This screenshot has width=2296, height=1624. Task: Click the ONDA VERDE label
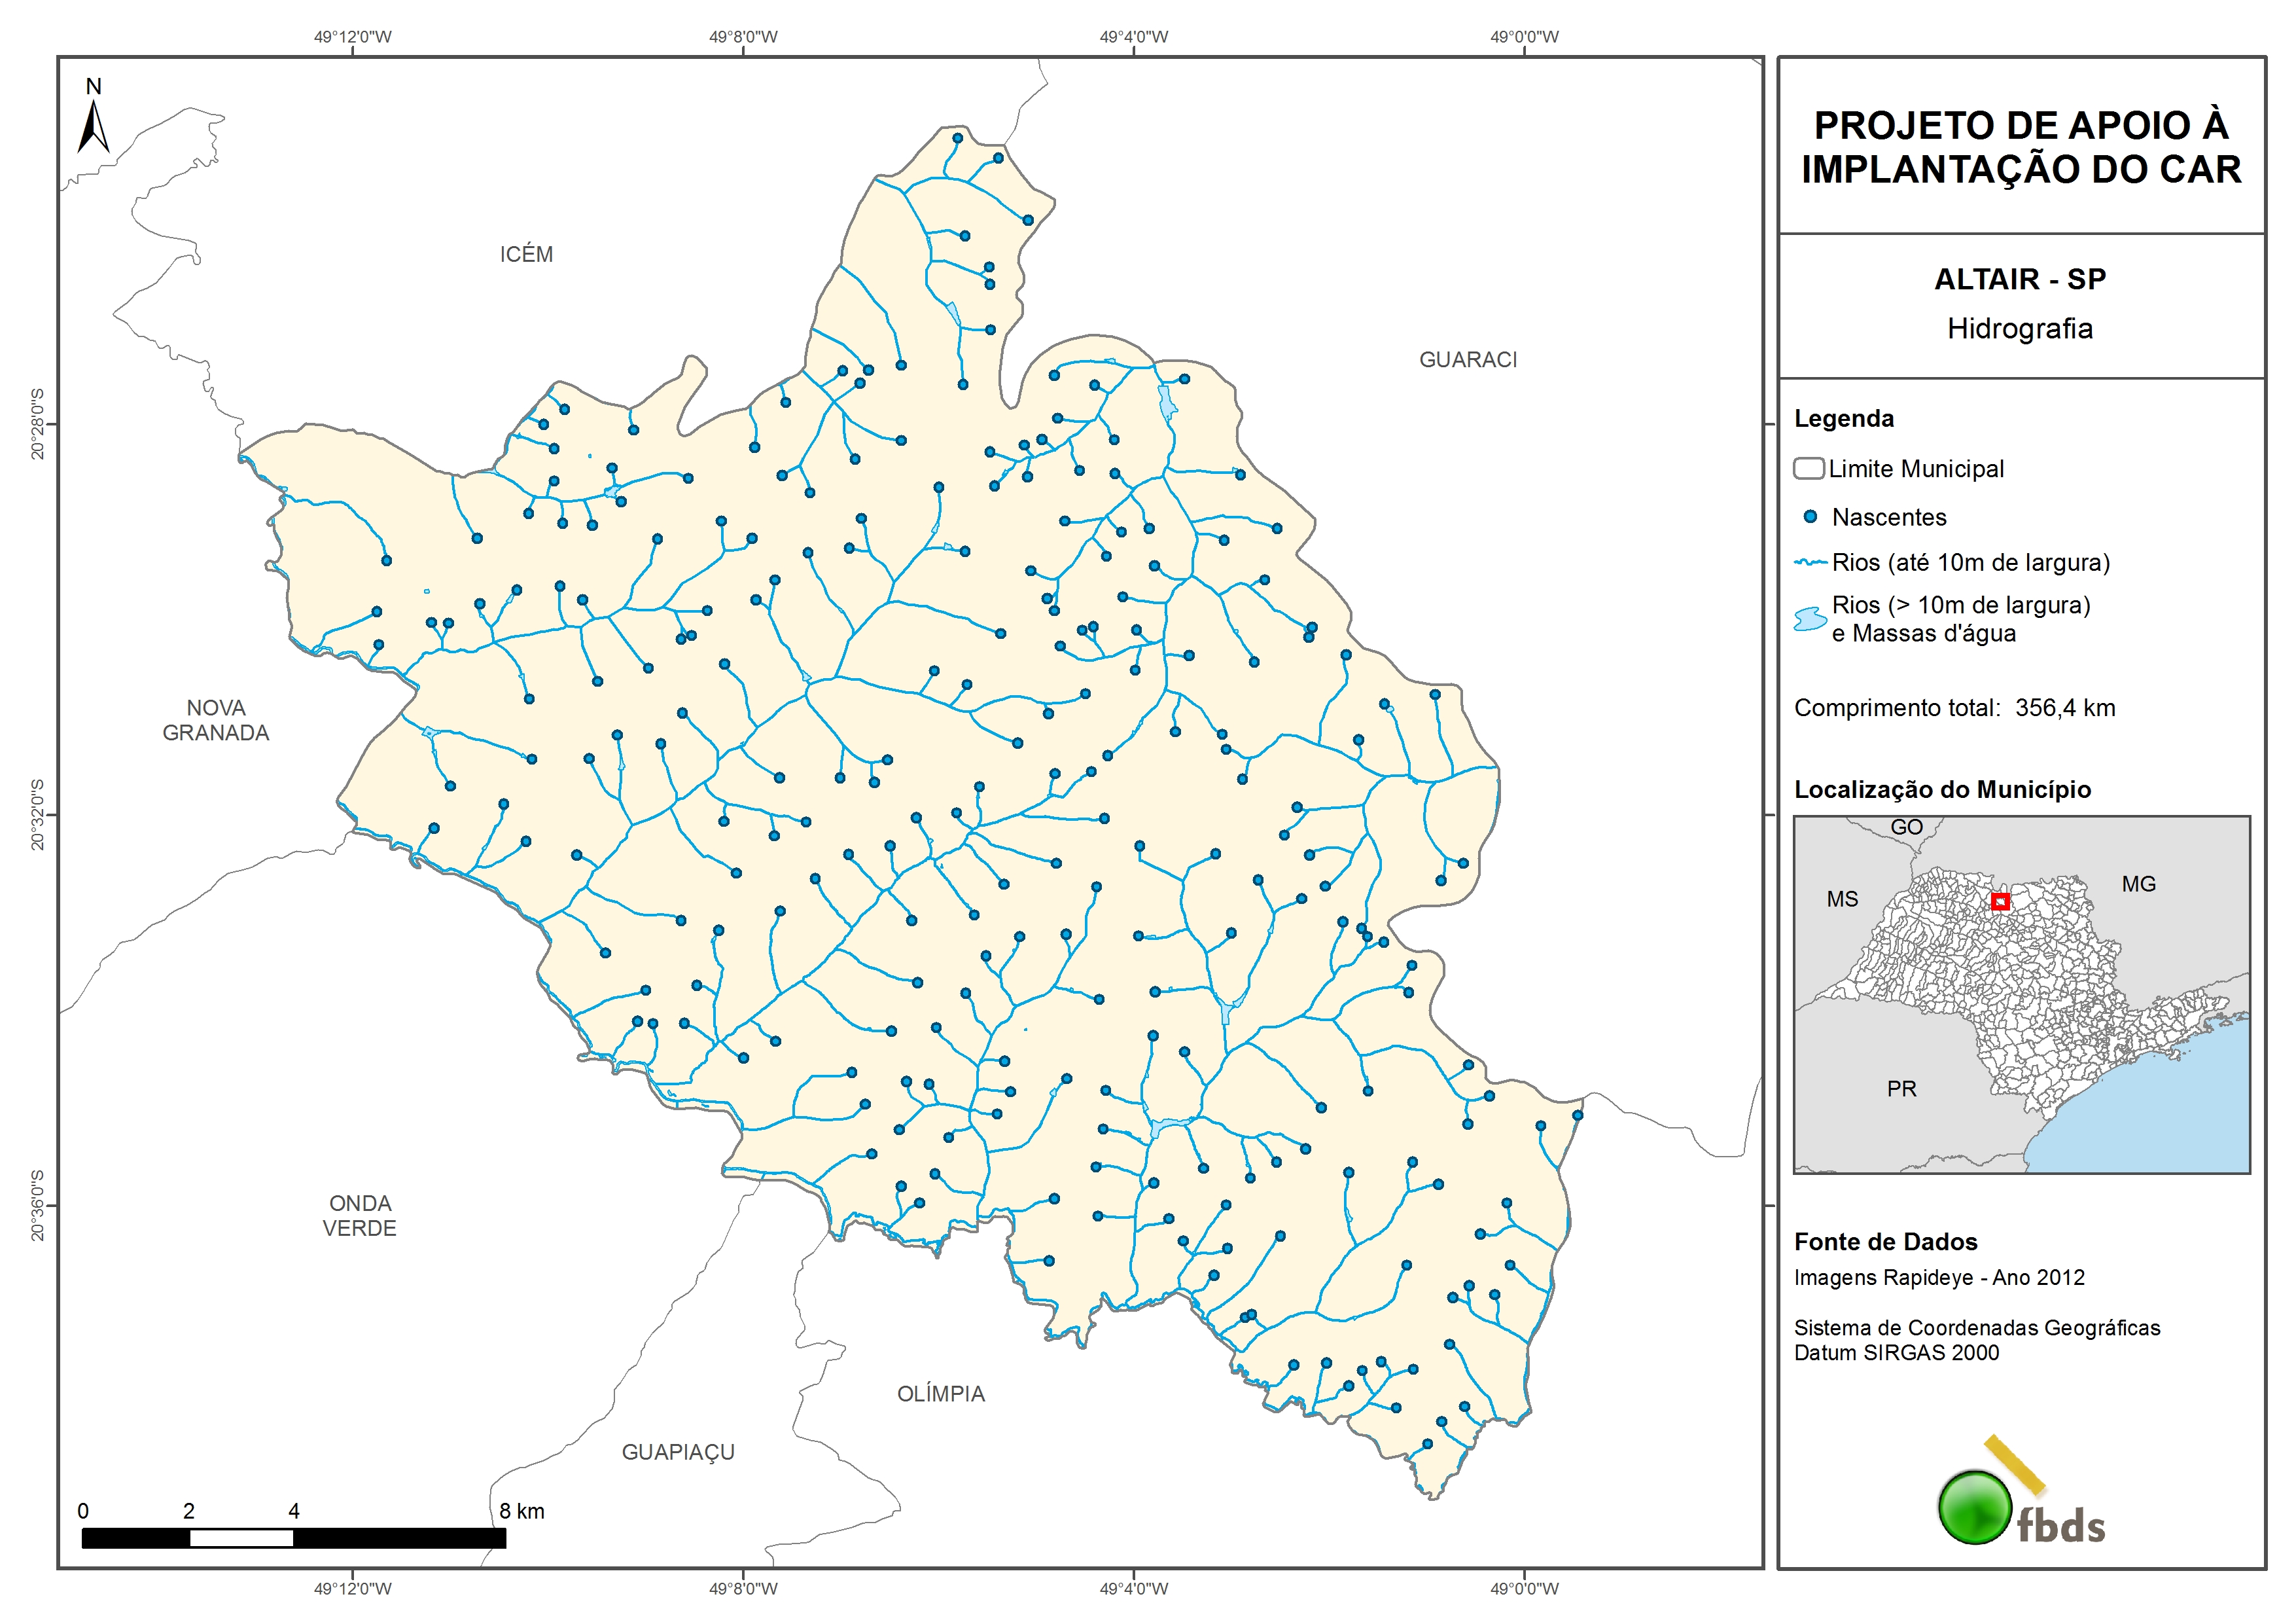click(x=359, y=1216)
